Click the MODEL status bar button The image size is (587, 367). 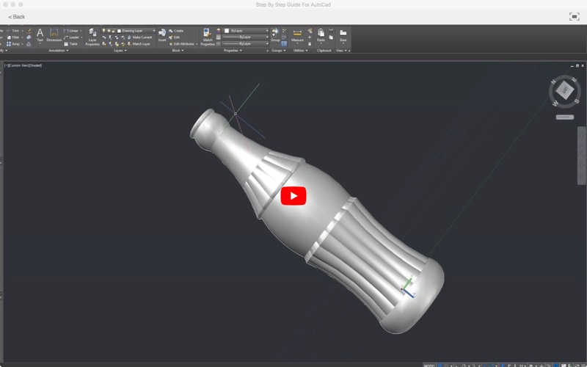[429, 366]
